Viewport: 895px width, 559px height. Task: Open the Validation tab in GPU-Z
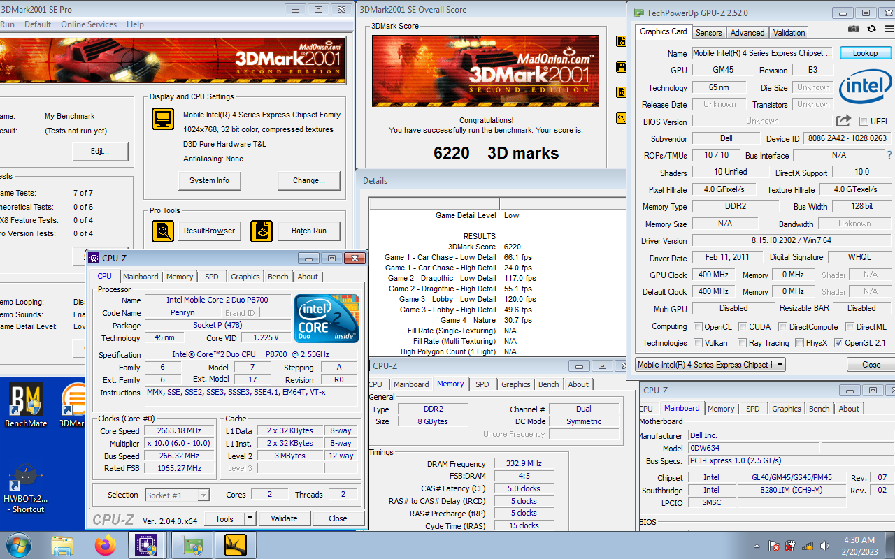coord(789,33)
